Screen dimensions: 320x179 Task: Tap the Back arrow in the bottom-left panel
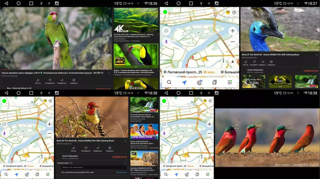pos(6,93)
